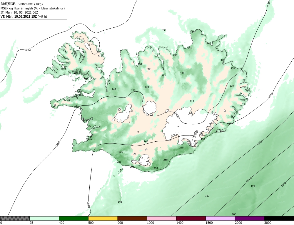This screenshot has height=225, width=294.
Task: Click the '1012' isobar label
Action: (284, 184)
